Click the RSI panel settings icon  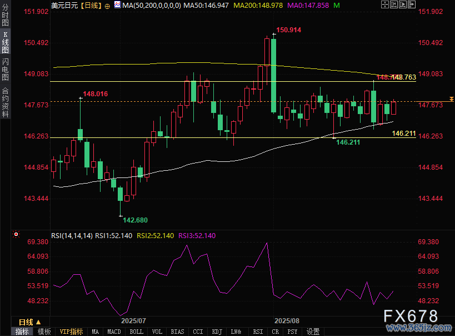tap(16, 235)
